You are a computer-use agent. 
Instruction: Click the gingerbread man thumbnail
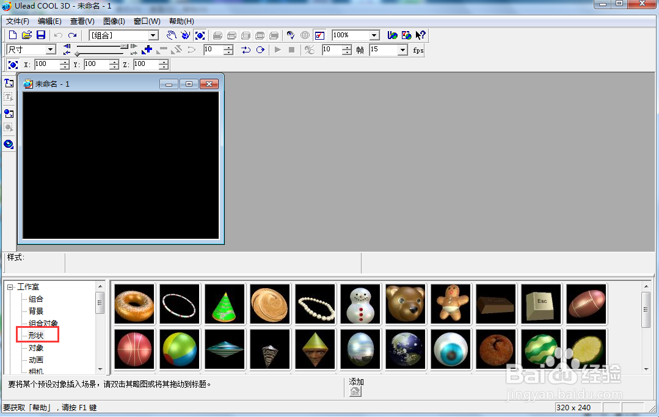pos(451,304)
